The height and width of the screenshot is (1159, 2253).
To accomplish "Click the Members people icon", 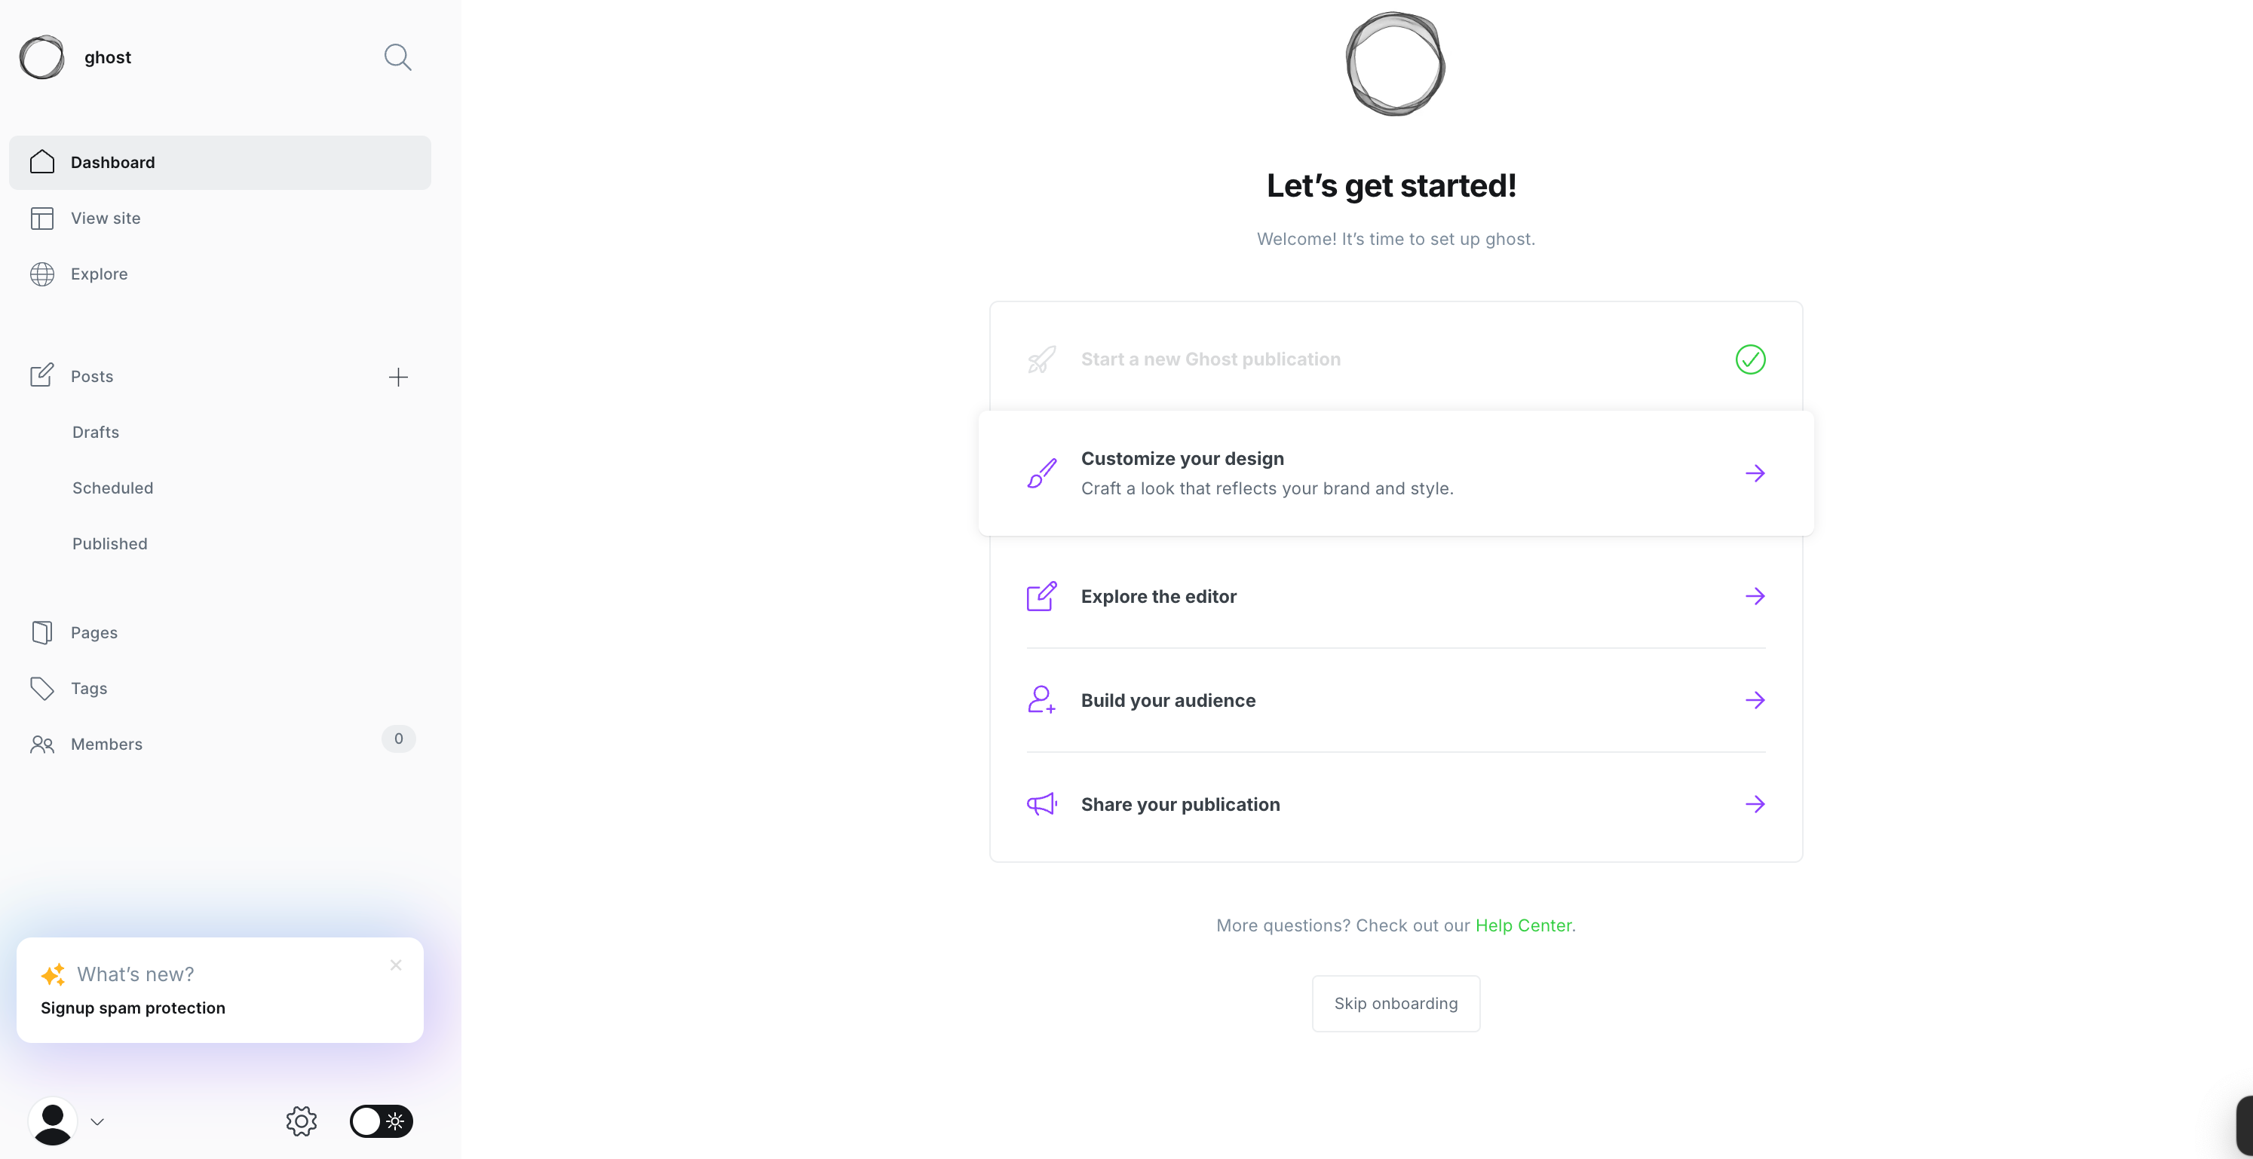I will (x=42, y=745).
